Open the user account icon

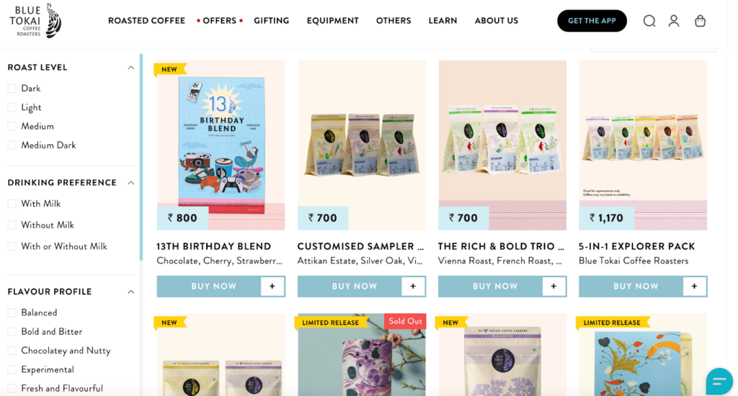tap(674, 21)
